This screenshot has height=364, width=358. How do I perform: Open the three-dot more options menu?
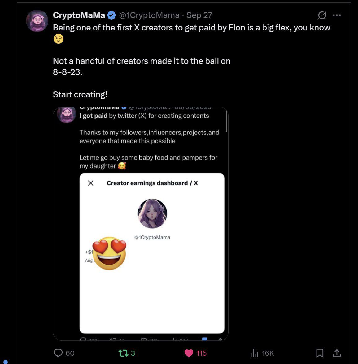tap(337, 15)
